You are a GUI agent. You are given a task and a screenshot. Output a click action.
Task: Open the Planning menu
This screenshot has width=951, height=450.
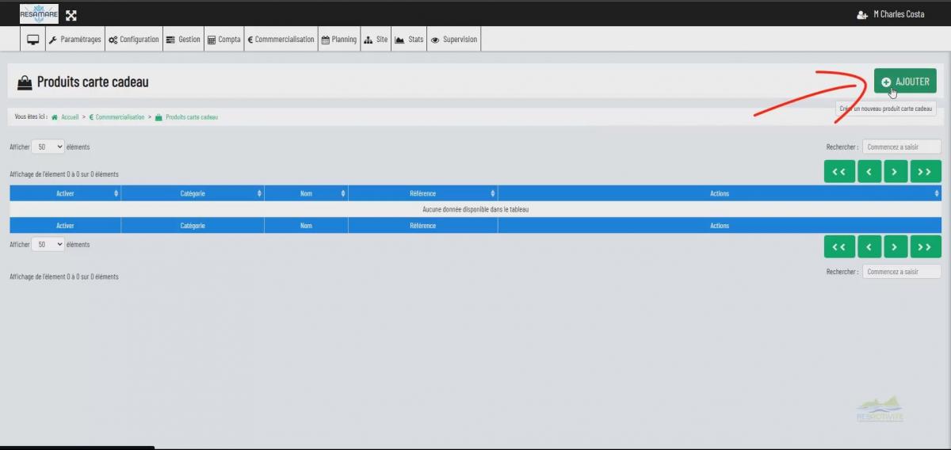click(338, 40)
